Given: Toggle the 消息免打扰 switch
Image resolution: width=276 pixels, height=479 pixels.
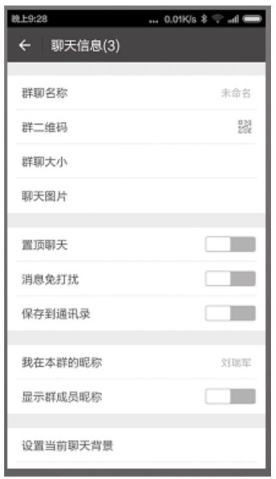Looking at the screenshot, I should pyautogui.click(x=230, y=278).
